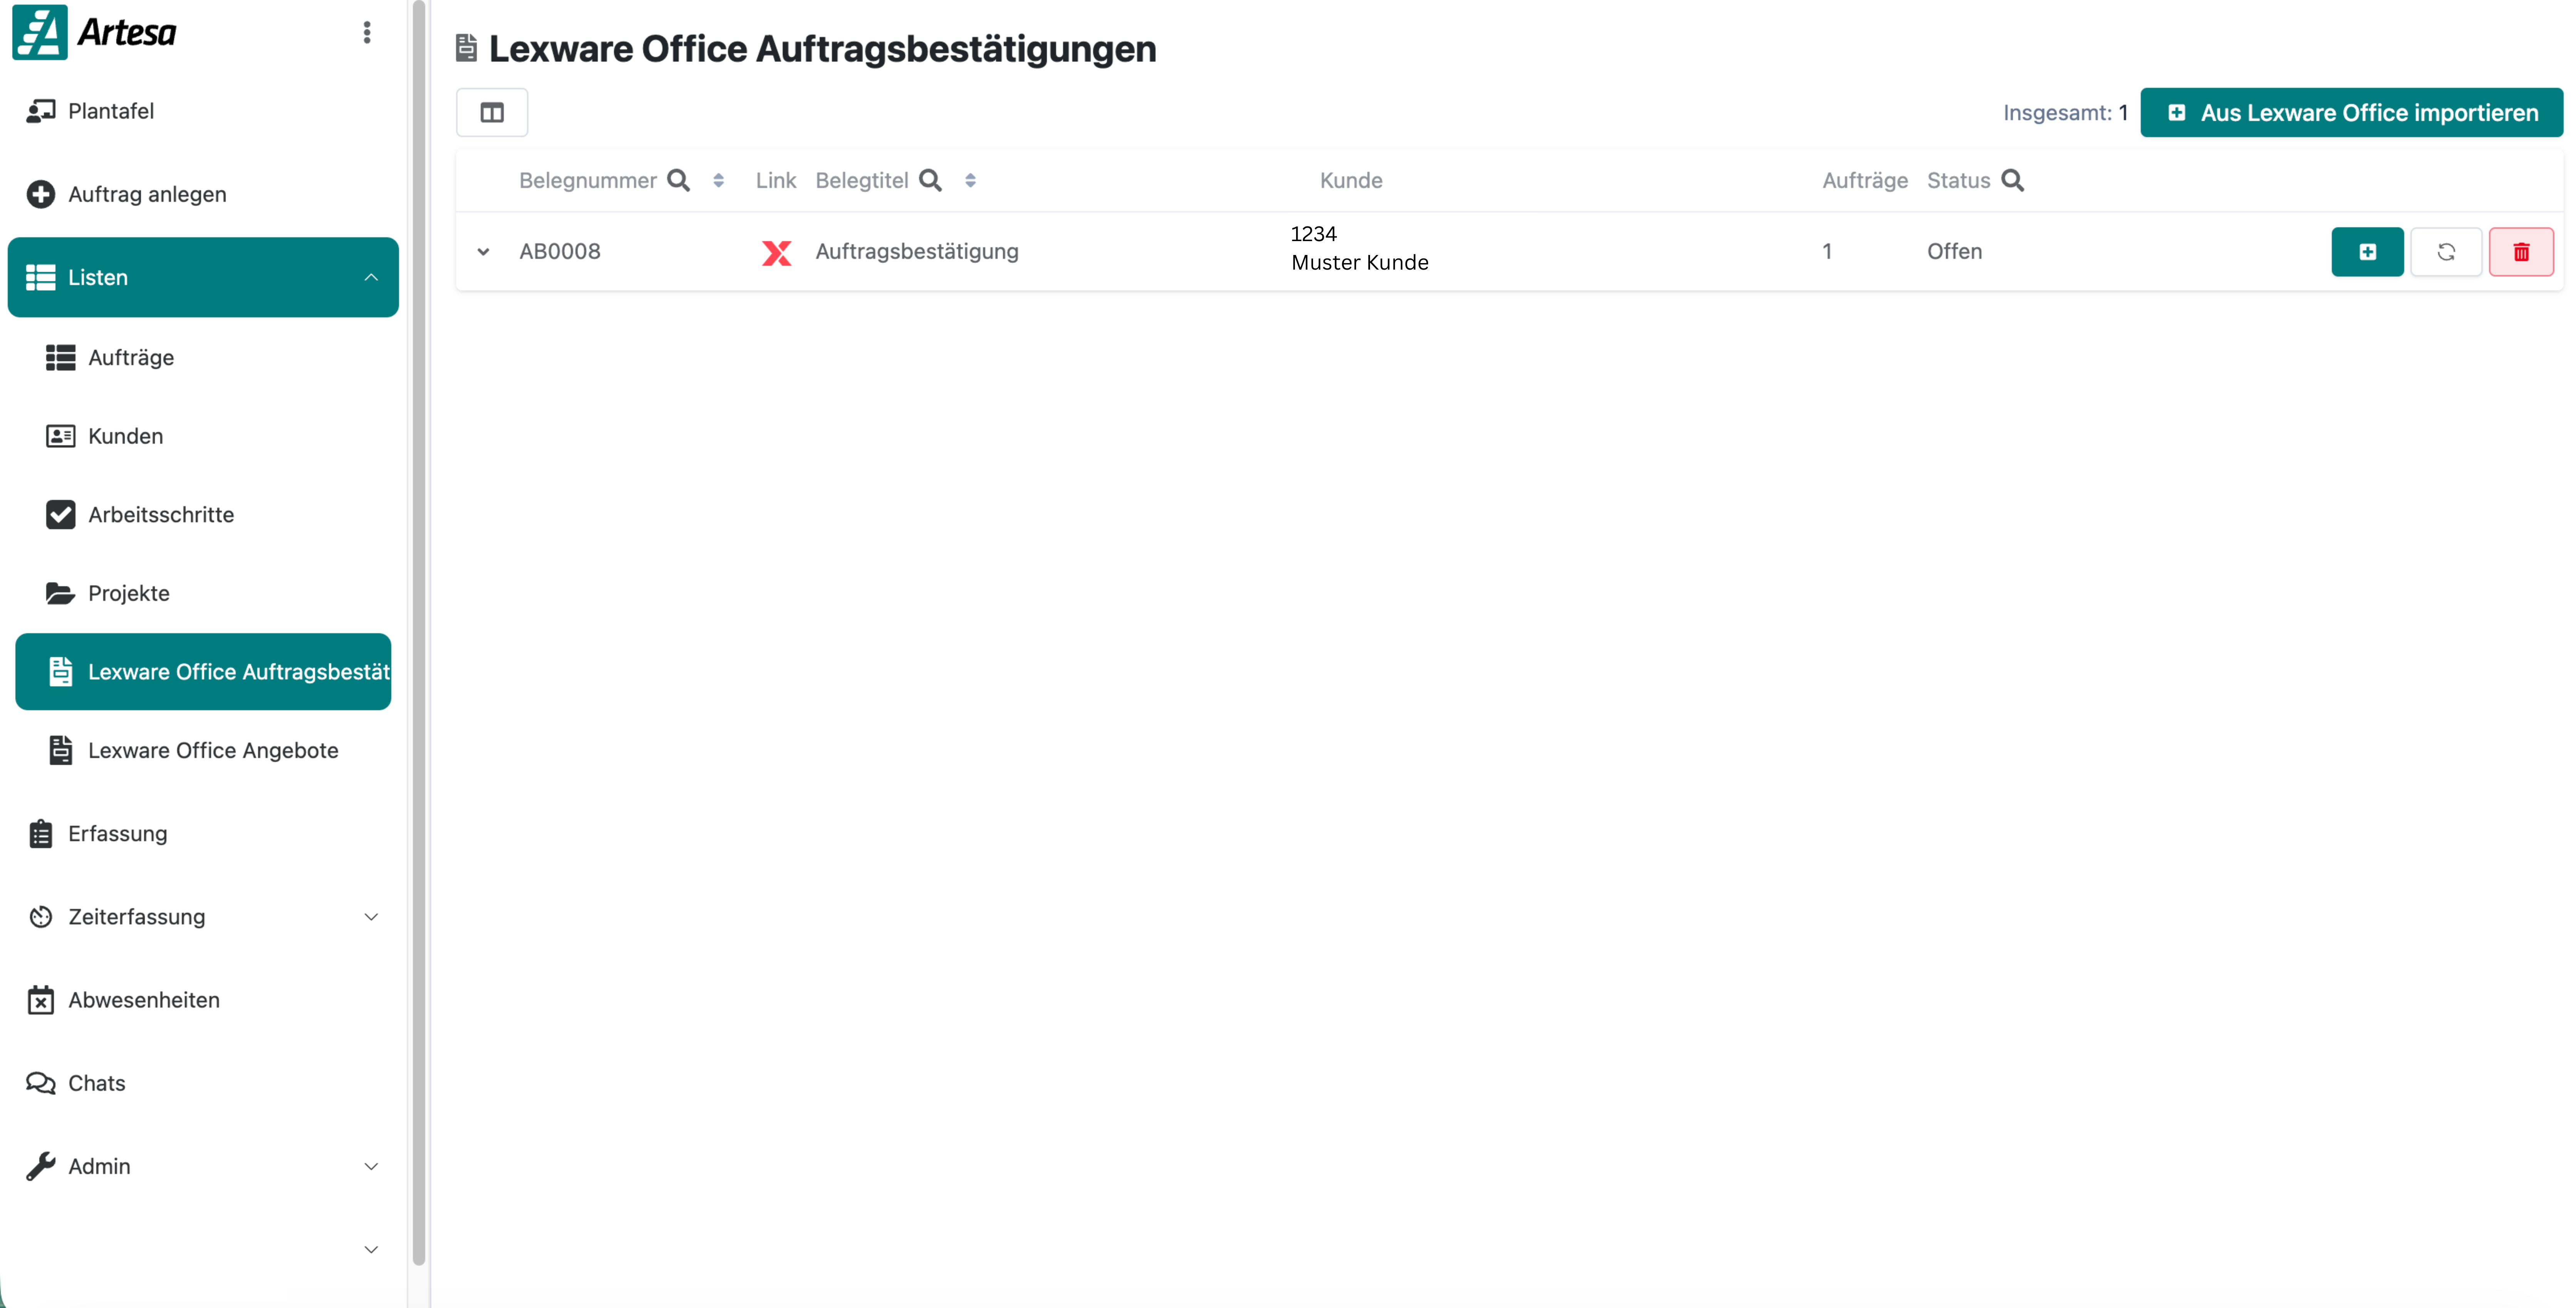Open Auftrag anlegen in the sidebar
This screenshot has height=1308, width=2576.
tap(147, 194)
